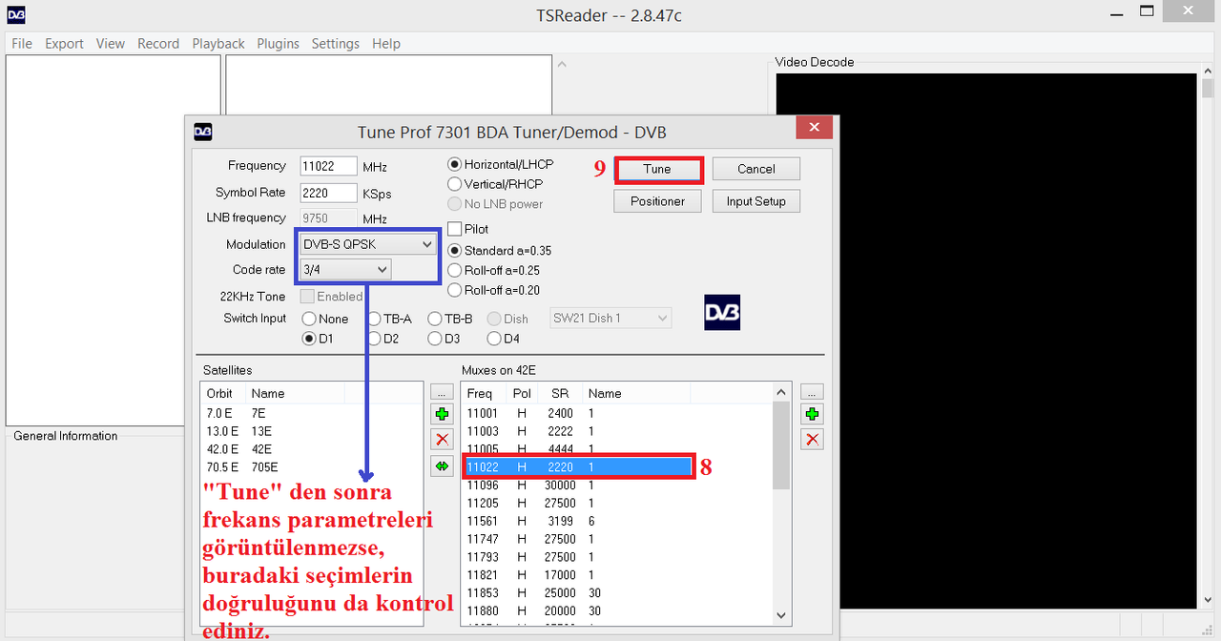This screenshot has height=641, width=1221.
Task: Select mux 11096 H 30000
Action: click(617, 485)
